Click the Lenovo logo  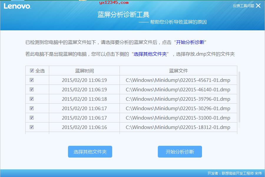[17, 5]
